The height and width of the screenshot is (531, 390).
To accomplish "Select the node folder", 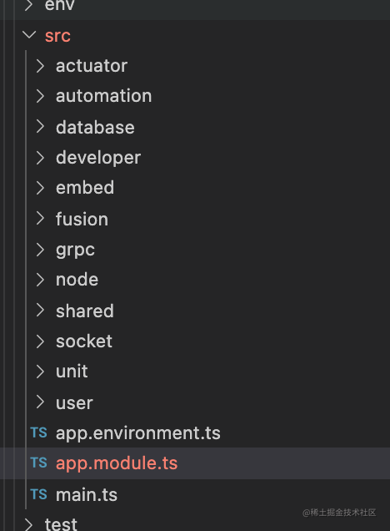I will pyautogui.click(x=77, y=280).
